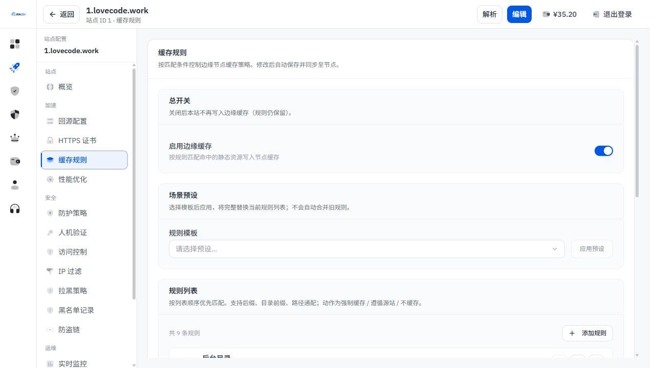This screenshot has width=655, height=368.
Task: Open the 规则模板 preset dropdown
Action: click(x=366, y=249)
